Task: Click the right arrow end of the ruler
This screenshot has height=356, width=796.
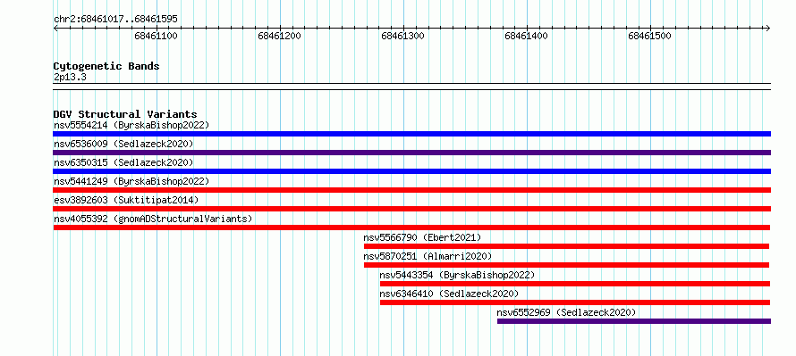Action: 768,28
